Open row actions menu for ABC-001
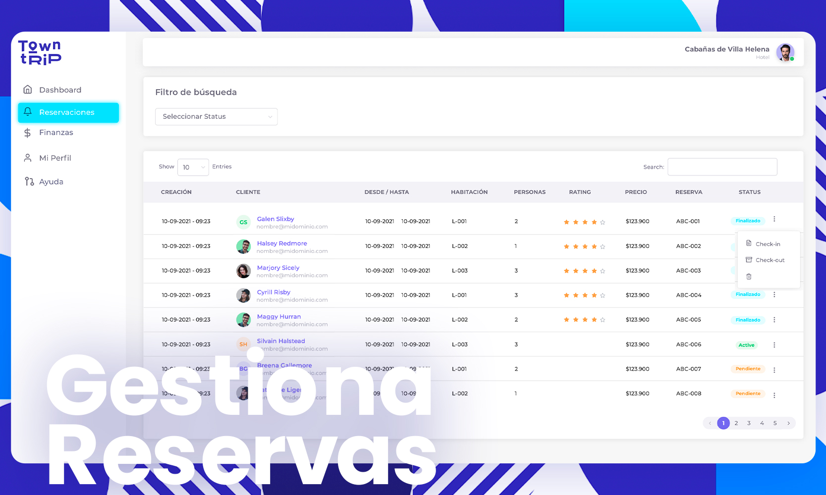The width and height of the screenshot is (826, 495). coord(774,219)
